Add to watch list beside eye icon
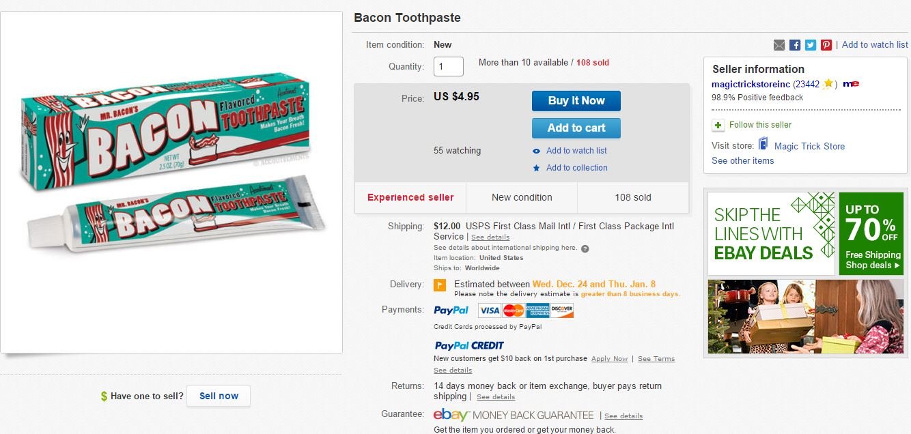911x434 pixels. click(x=576, y=151)
